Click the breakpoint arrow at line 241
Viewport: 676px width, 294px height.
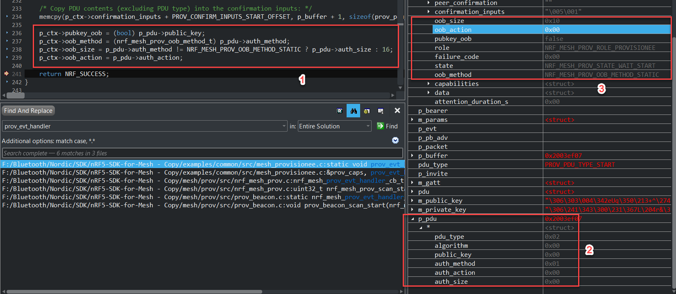click(x=7, y=74)
